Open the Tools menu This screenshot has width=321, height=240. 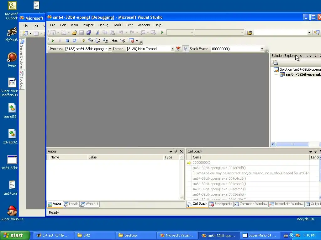click(x=117, y=25)
